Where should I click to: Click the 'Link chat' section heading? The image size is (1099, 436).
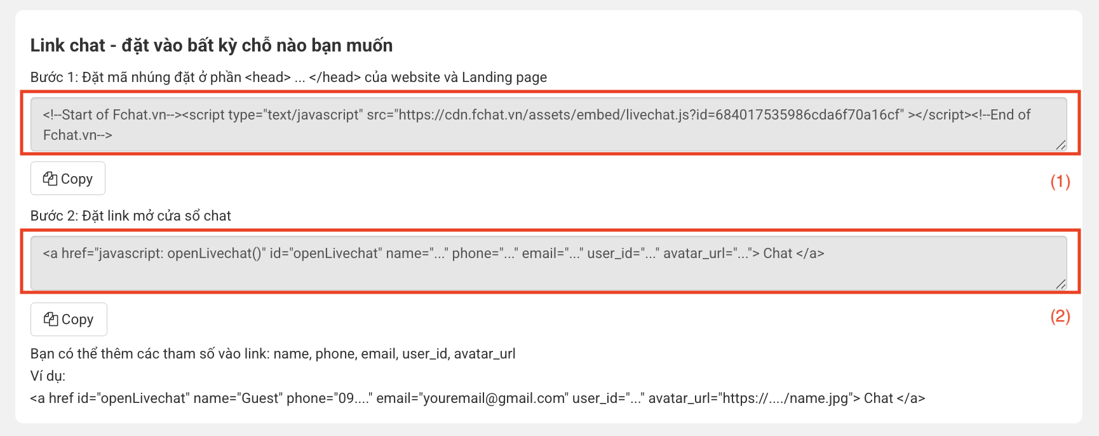coord(212,45)
